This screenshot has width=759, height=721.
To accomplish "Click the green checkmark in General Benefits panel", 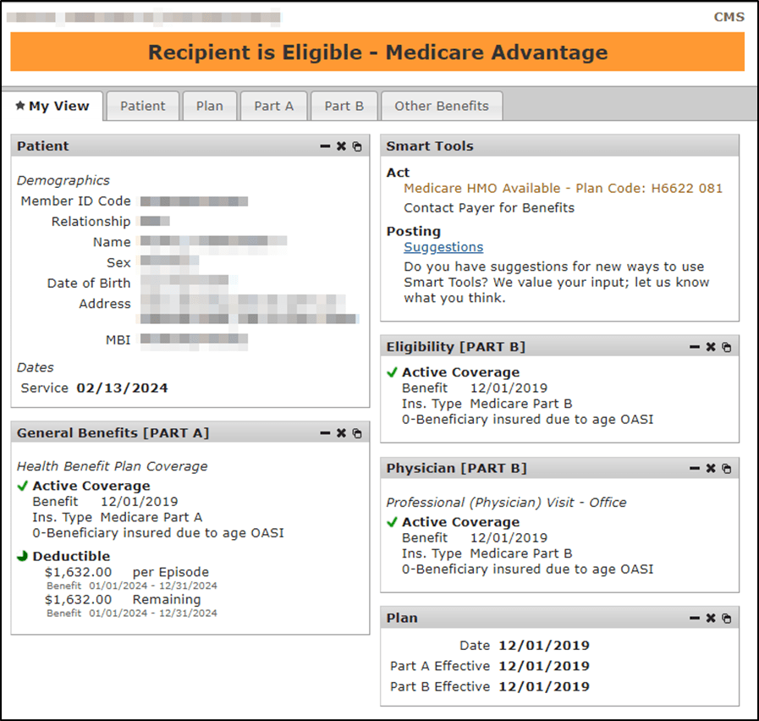I will (22, 486).
